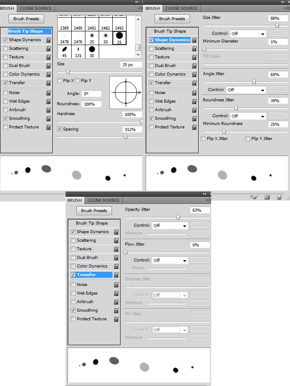Toggle Transfer lock in Brush Tip Shape panel
The width and height of the screenshot is (290, 386).
point(48,83)
